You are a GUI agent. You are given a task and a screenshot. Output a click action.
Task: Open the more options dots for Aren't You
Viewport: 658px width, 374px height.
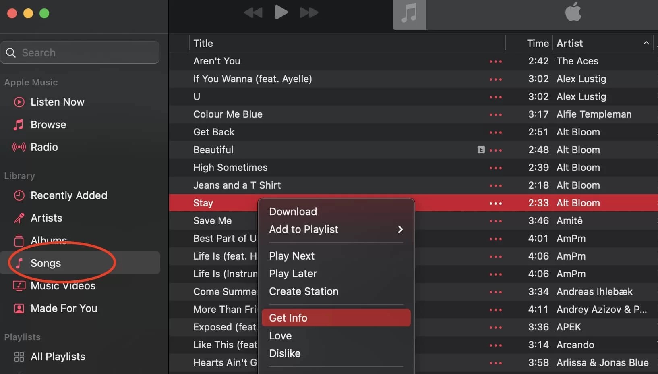click(x=496, y=62)
